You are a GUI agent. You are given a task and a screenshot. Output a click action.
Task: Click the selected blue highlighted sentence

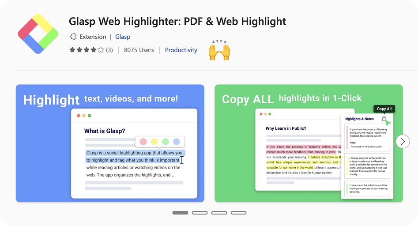pyautogui.click(x=135, y=156)
